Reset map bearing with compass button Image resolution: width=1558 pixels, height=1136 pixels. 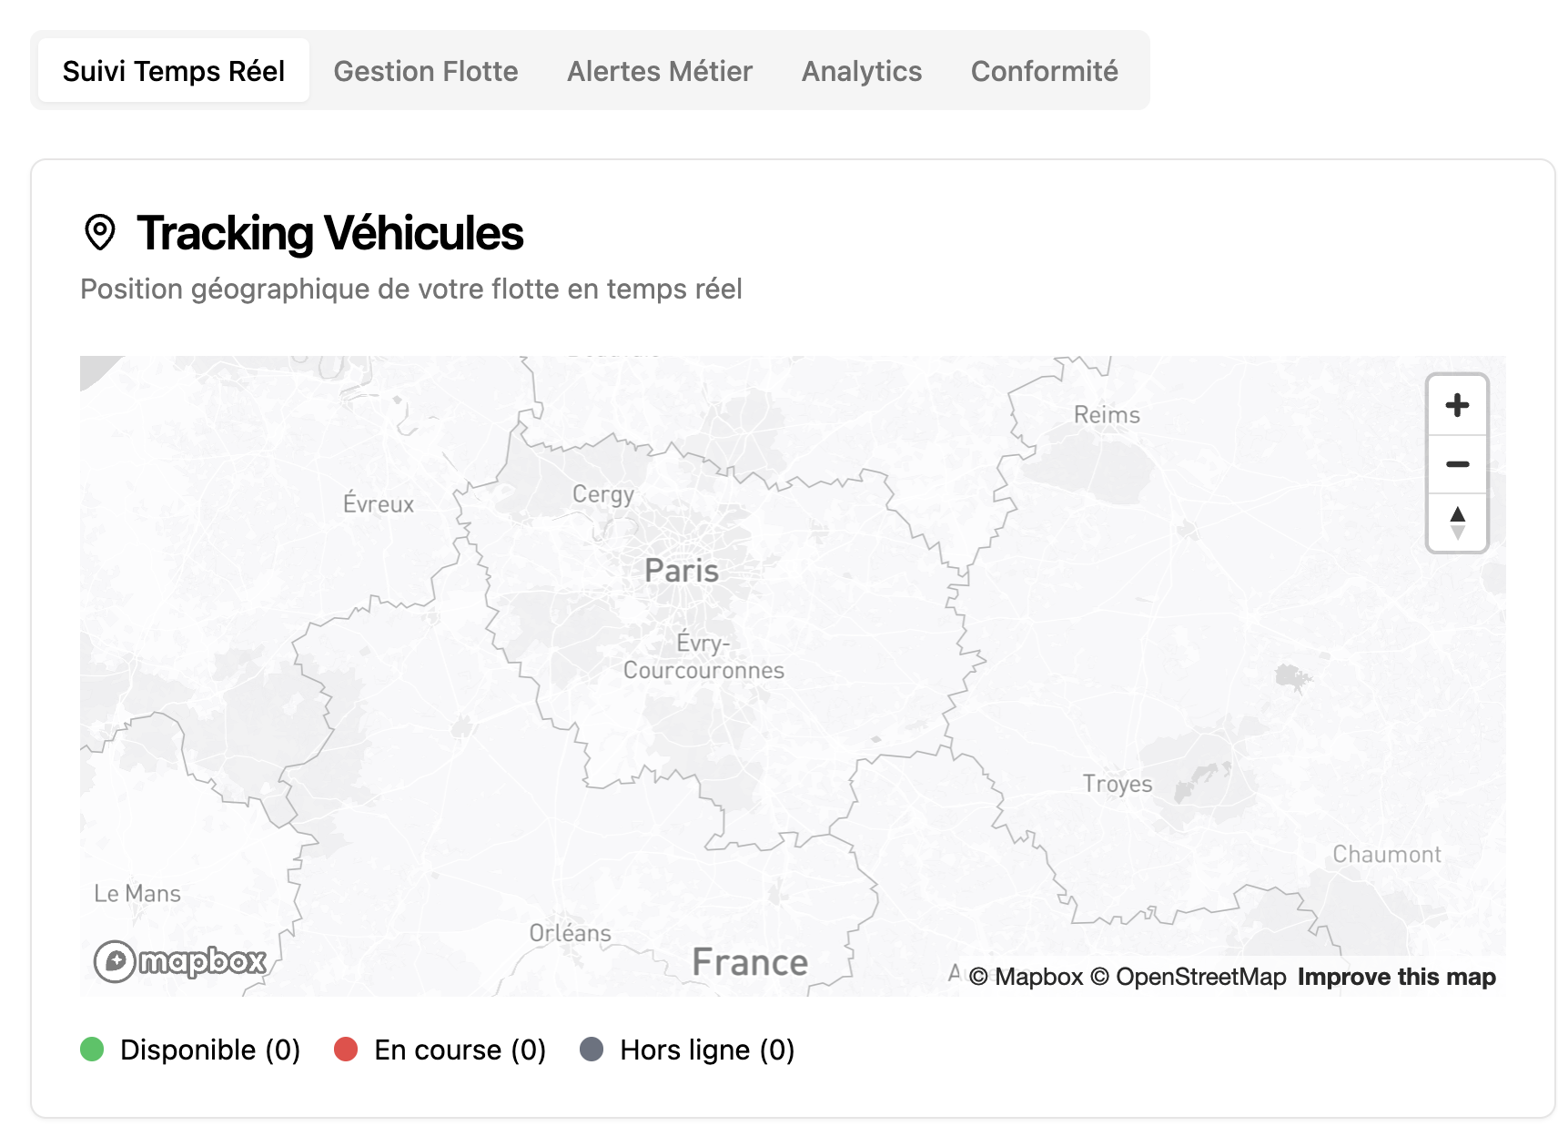pos(1457,522)
